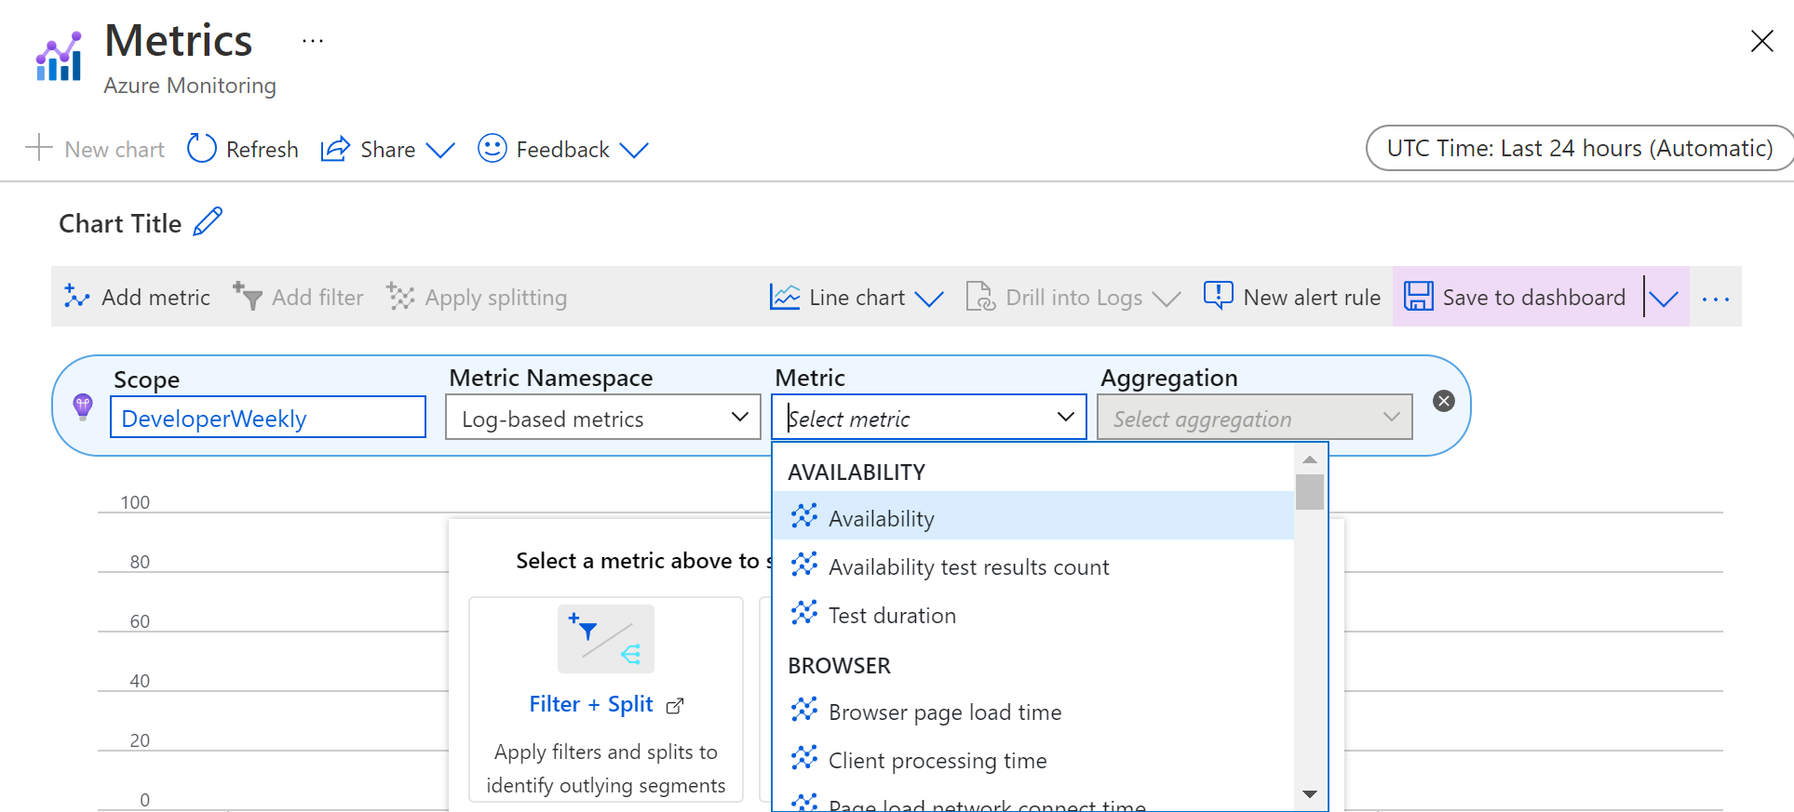The height and width of the screenshot is (812, 1794).
Task: Click the DeveloperWeekly scope field
Action: [268, 418]
